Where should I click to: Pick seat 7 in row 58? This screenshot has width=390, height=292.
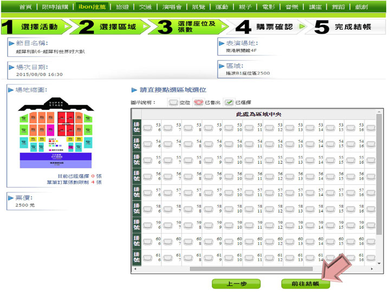tap(168, 209)
